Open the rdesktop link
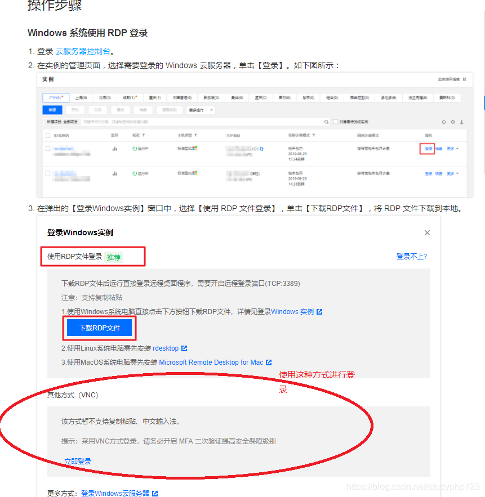The image size is (485, 497). (166, 348)
